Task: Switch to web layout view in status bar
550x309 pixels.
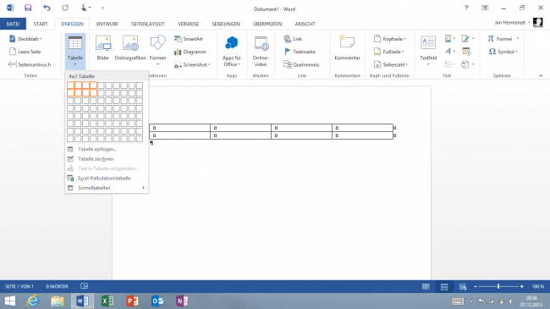Action: tap(463, 286)
